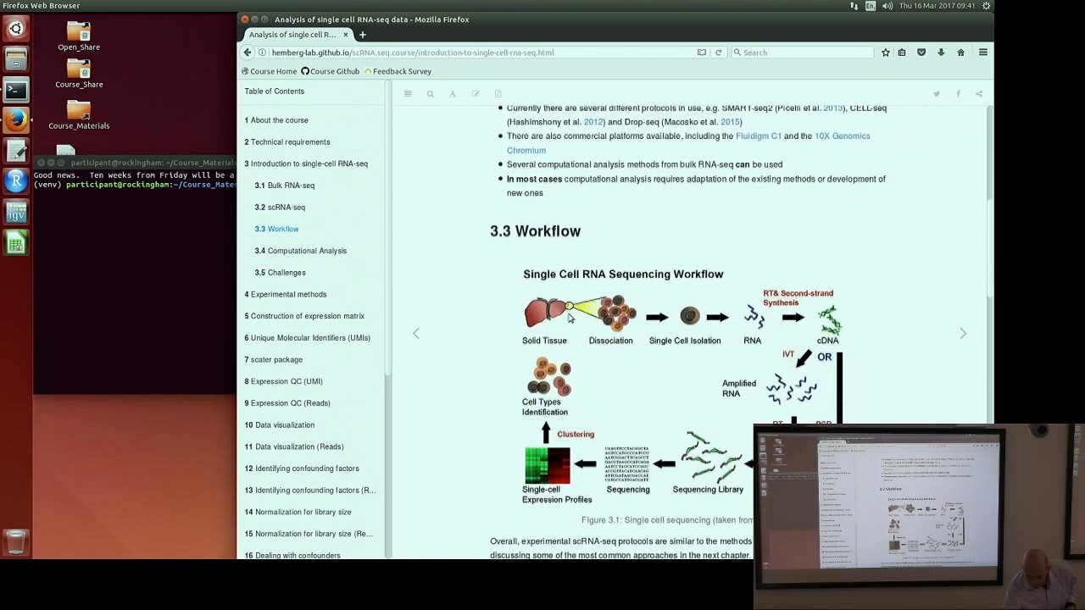The width and height of the screenshot is (1085, 610).
Task: Show bookmarks list icon in Firefox toolbar
Action: pyautogui.click(x=902, y=53)
